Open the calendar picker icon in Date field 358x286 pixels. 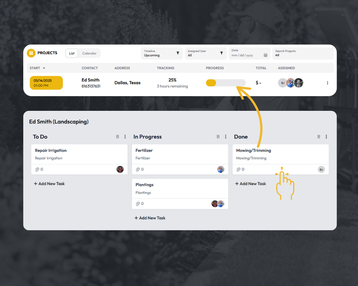tap(265, 55)
